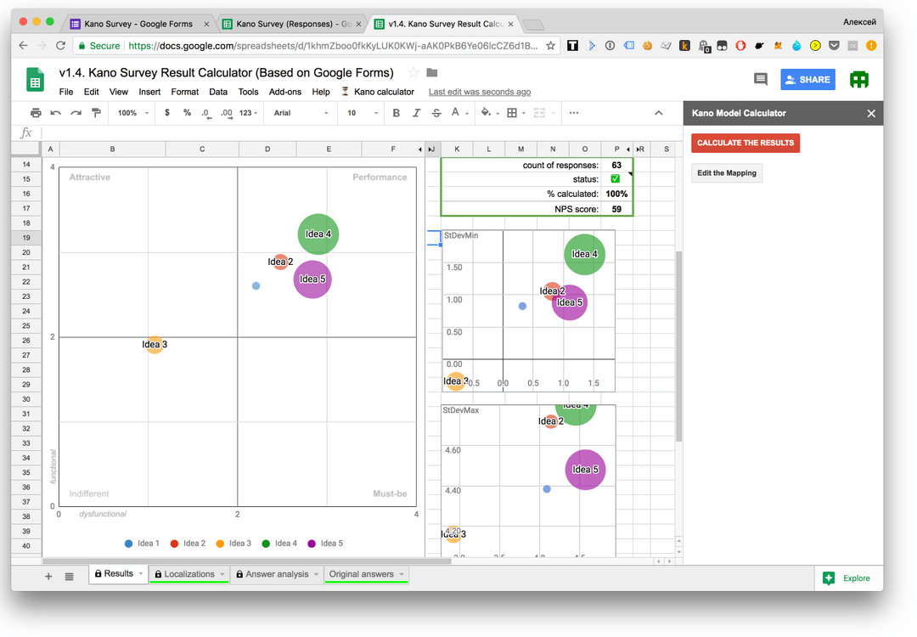
Task: Select column B header
Action: (x=112, y=149)
